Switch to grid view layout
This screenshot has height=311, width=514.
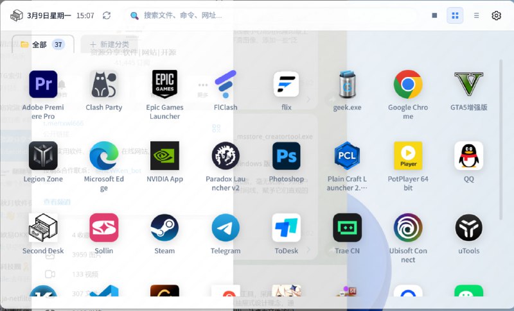[455, 15]
